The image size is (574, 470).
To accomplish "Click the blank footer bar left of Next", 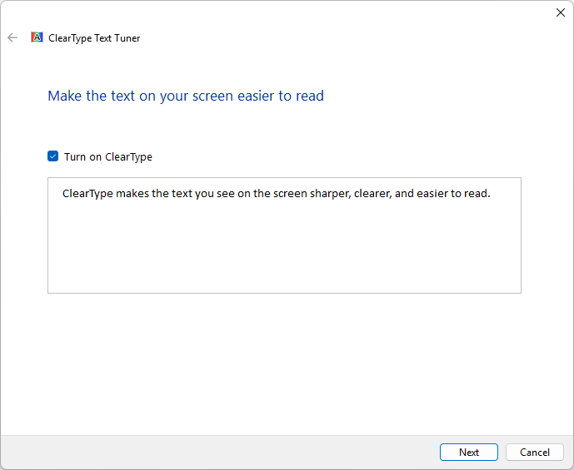I will (x=217, y=453).
